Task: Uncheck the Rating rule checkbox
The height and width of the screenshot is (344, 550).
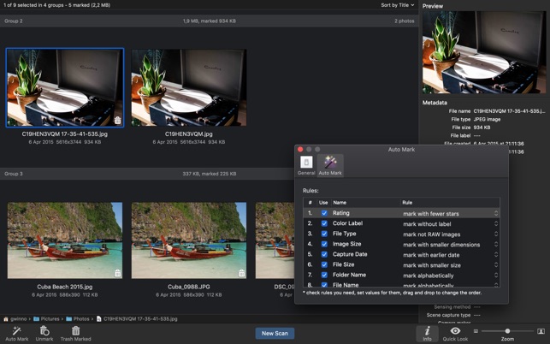Action: 324,213
